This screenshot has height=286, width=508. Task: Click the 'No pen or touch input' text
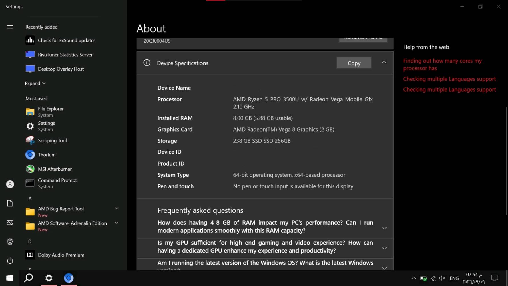click(293, 186)
